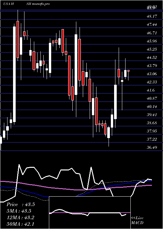Screen dimensions: 163x229
Task: Click the MACD inset chart panel
Action: pos(90,213)
